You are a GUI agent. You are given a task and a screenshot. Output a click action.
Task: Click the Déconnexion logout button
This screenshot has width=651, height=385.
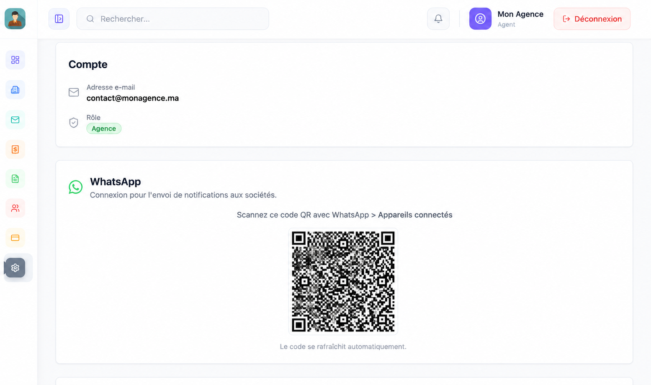[592, 19]
